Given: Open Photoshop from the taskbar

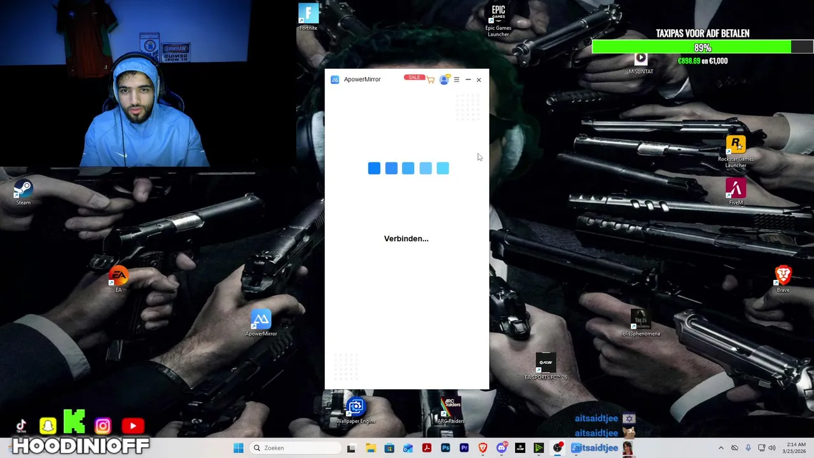Looking at the screenshot, I should pos(445,448).
